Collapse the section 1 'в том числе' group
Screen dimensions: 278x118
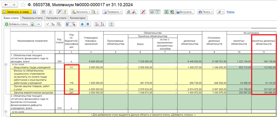(x=6, y=65)
